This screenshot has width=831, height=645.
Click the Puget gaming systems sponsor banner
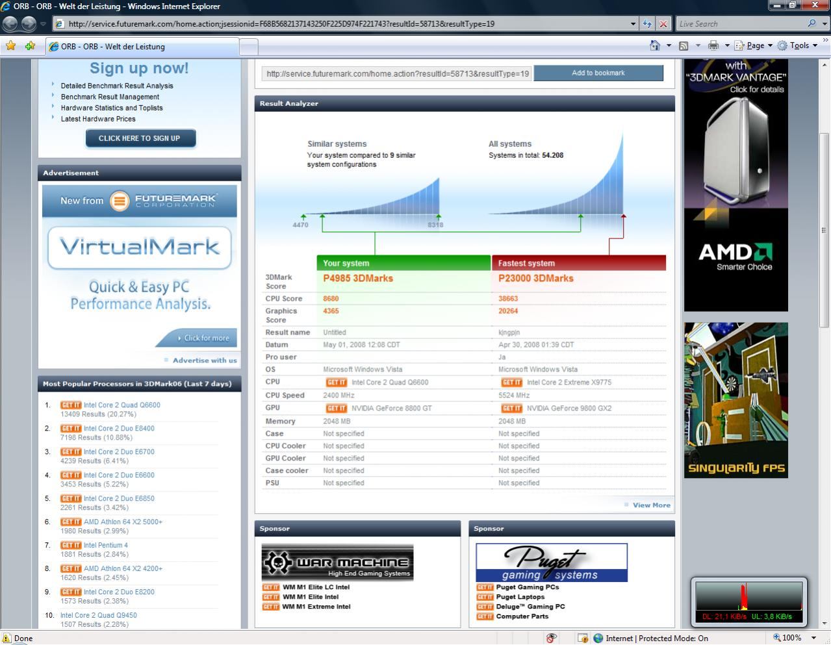[552, 563]
